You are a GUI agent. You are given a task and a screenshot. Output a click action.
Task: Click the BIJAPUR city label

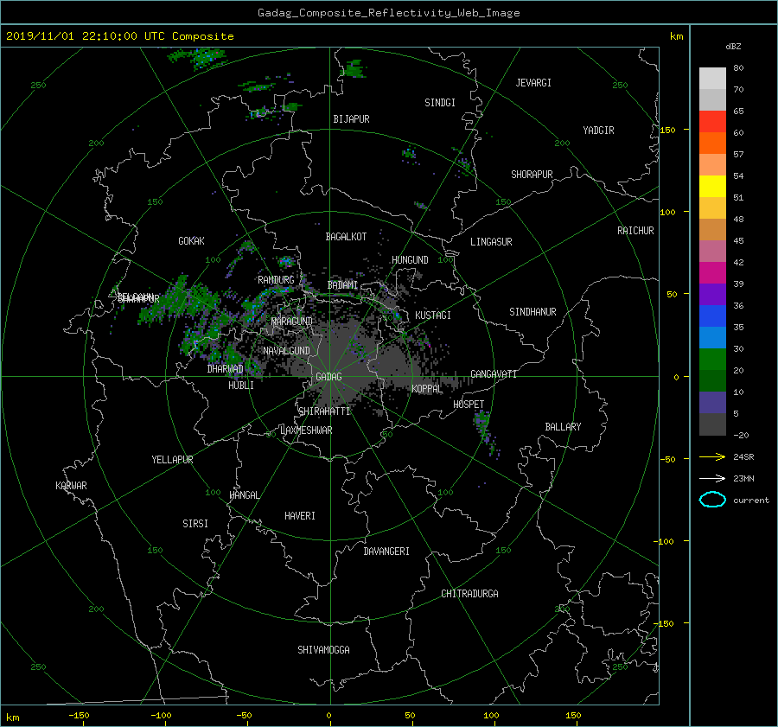[x=351, y=119]
